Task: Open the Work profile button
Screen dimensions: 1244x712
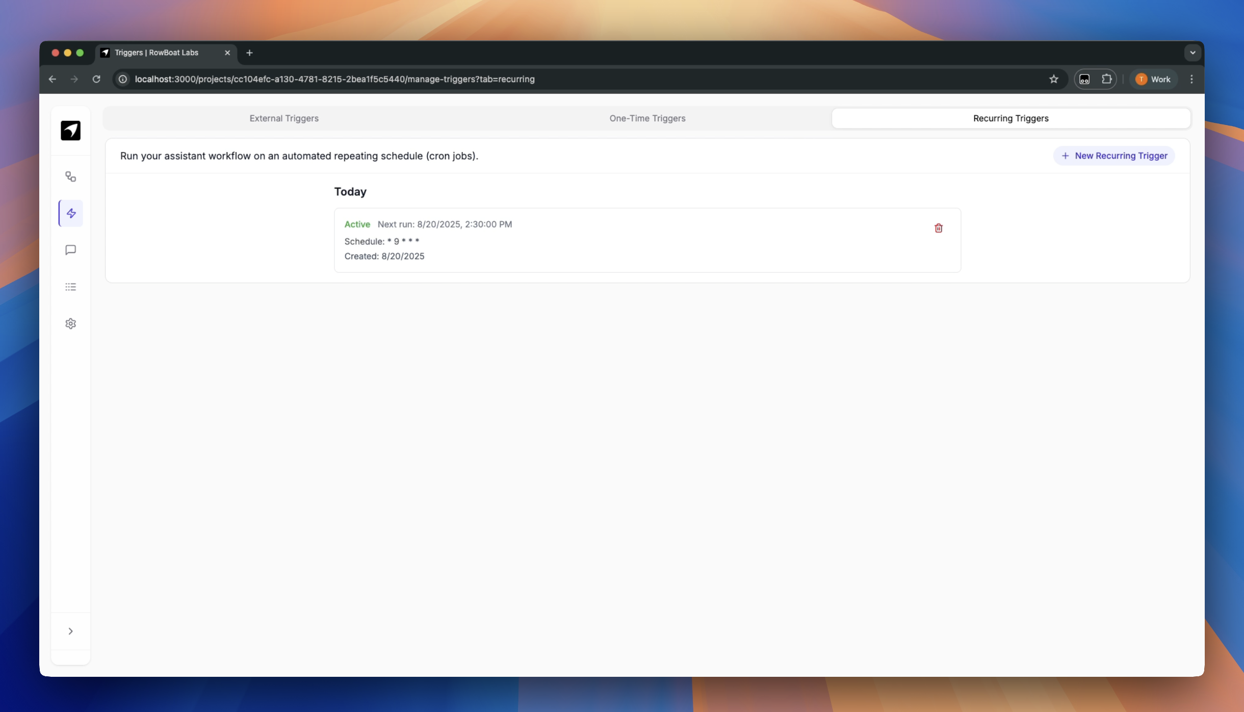Action: 1153,79
